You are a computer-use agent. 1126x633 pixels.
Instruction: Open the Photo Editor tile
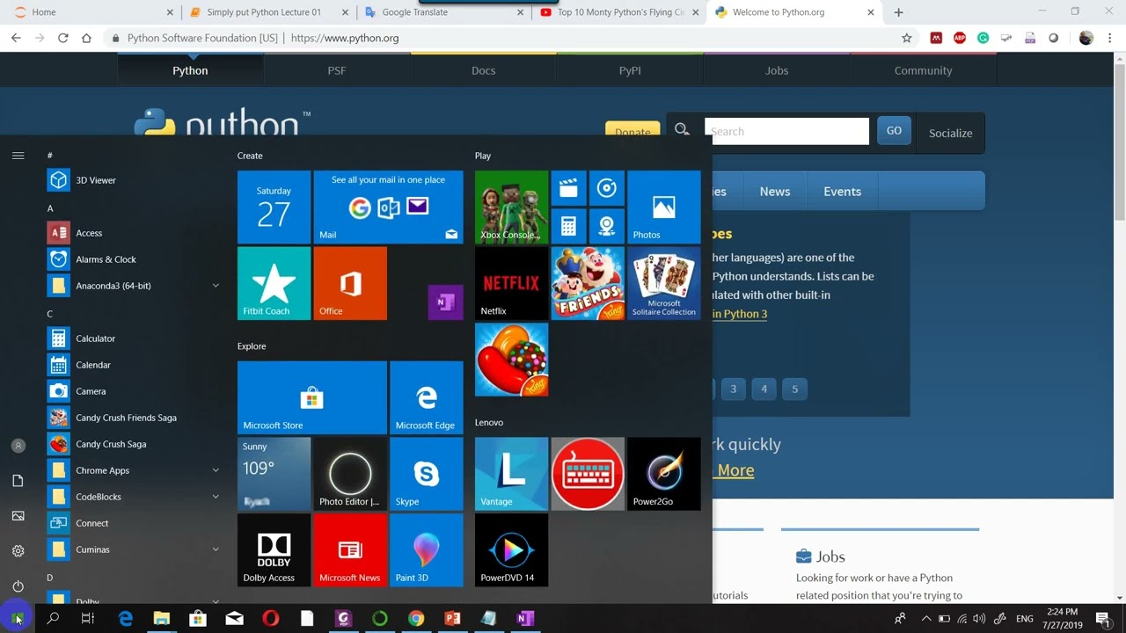click(x=350, y=474)
